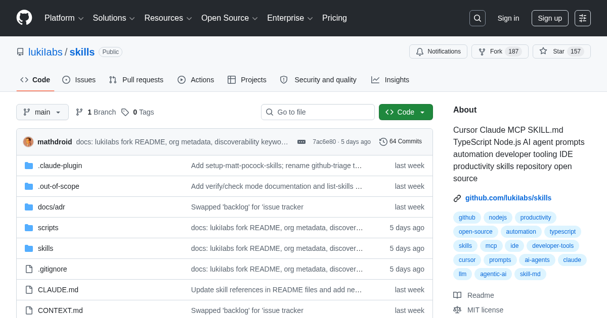Click the CONTEXT.md file icon
The height and width of the screenshot is (318, 607).
point(29,310)
